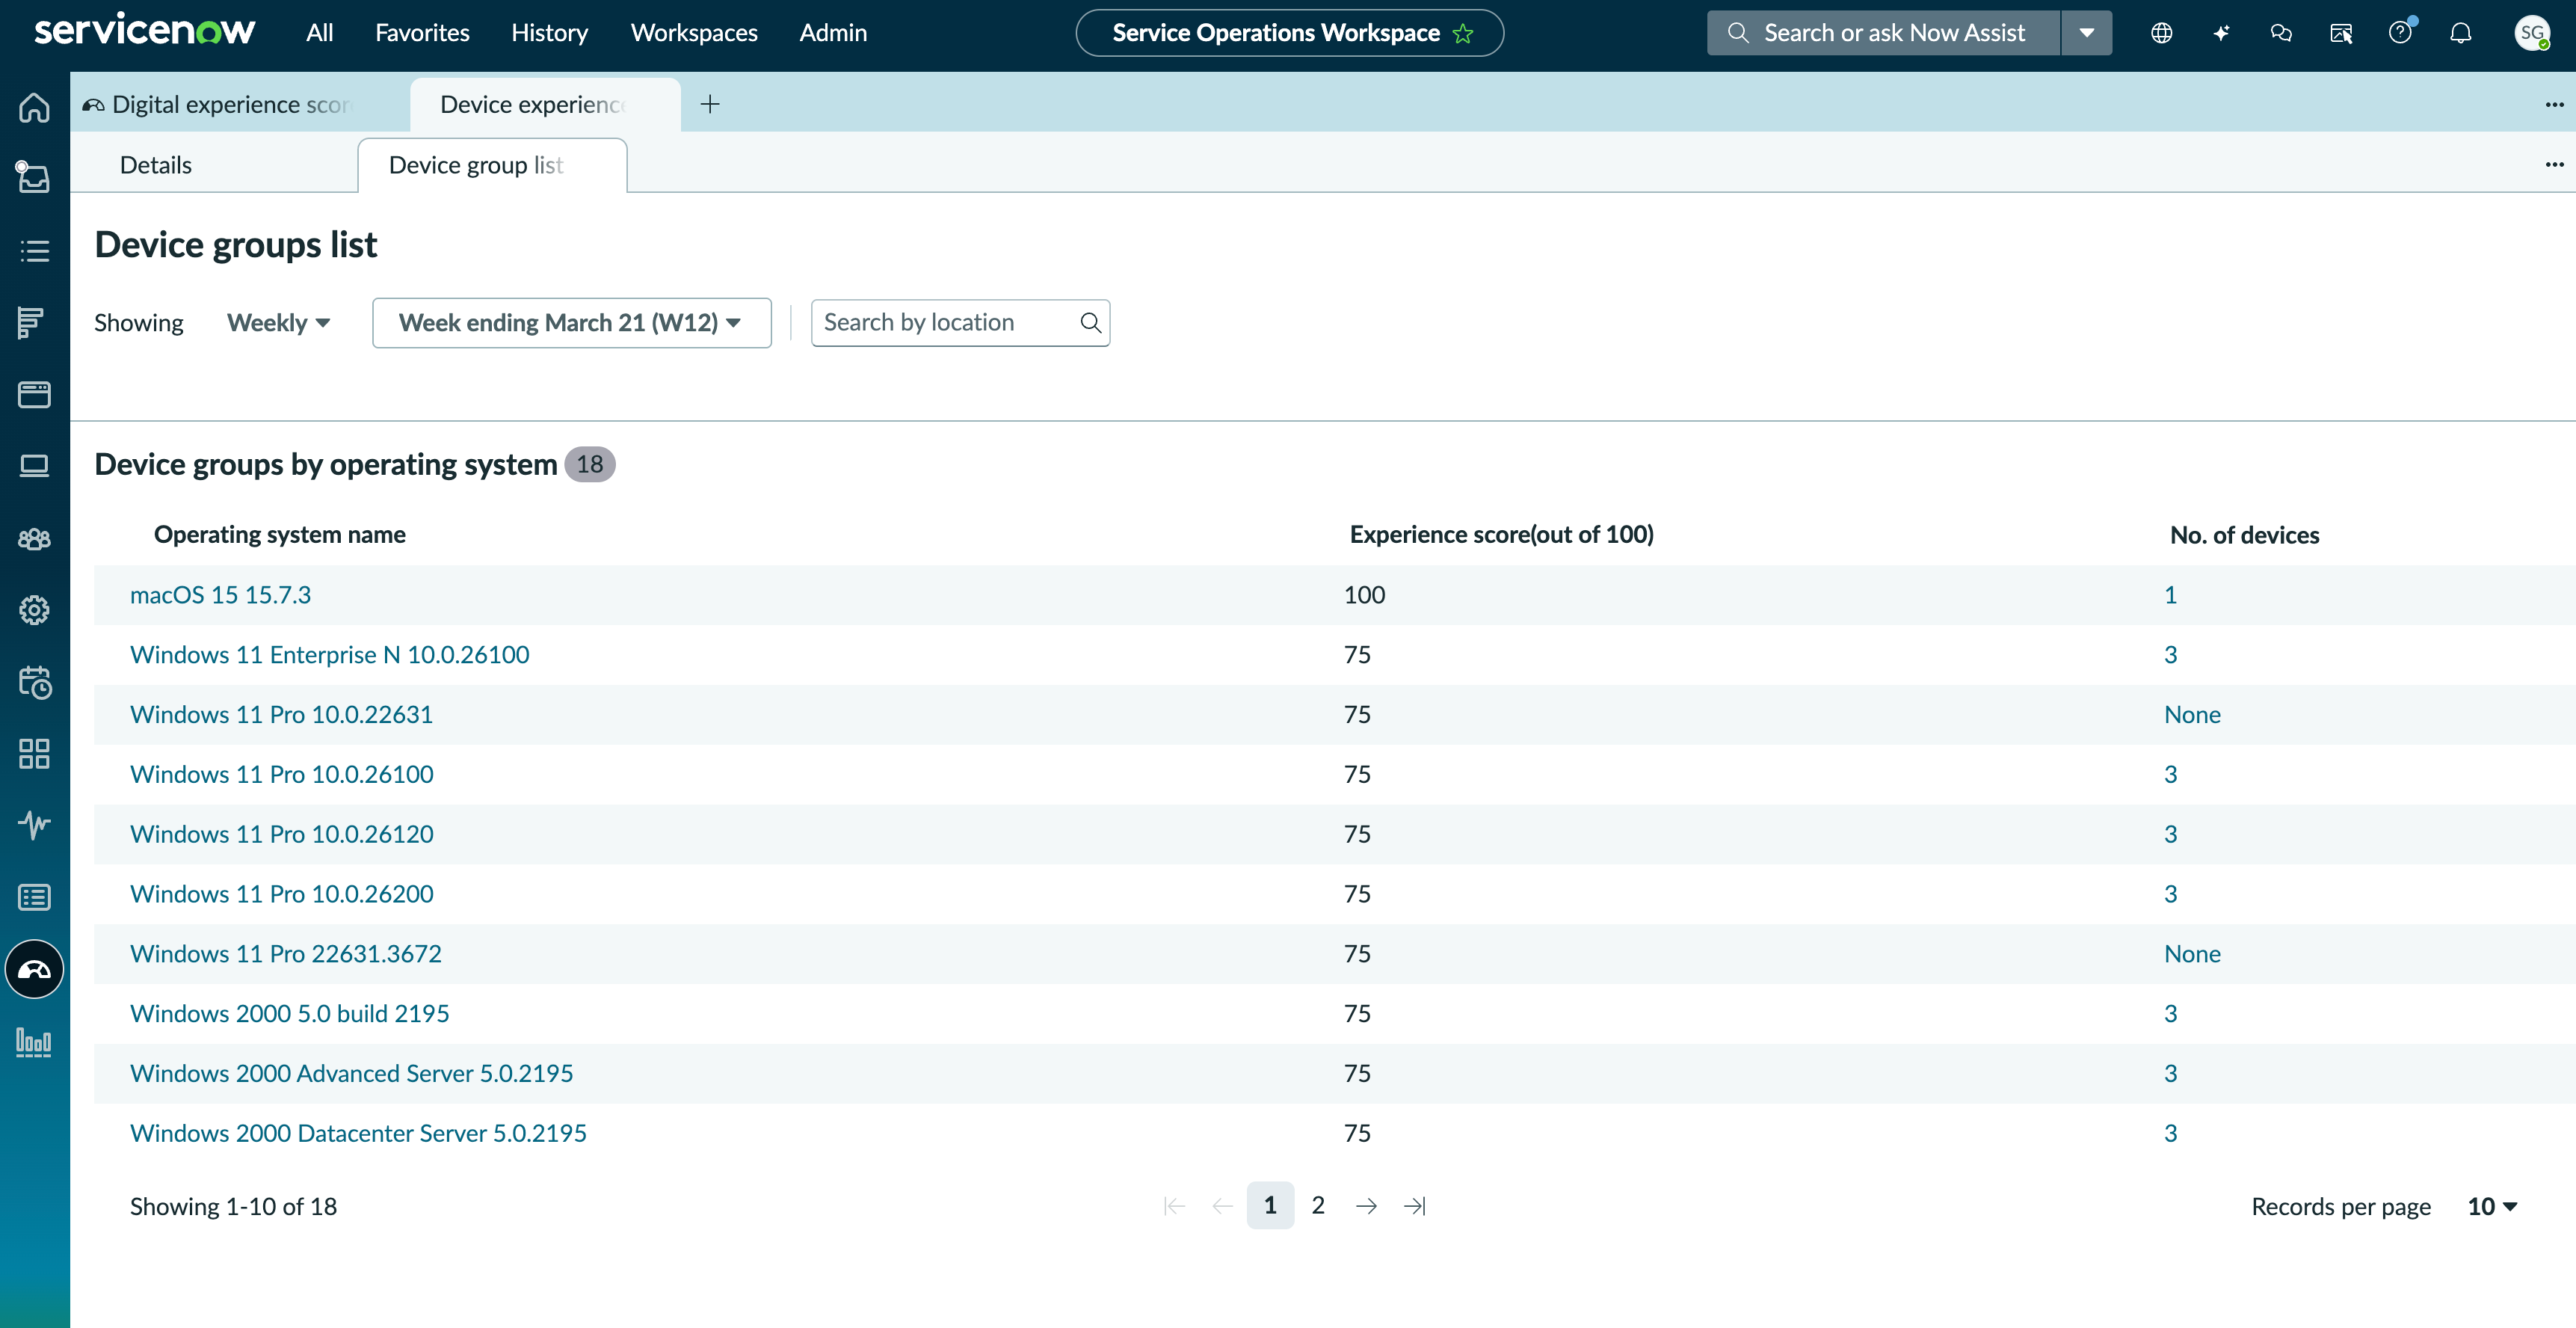Open the gear settings sidebar icon
This screenshot has height=1328, width=2576.
(x=34, y=610)
